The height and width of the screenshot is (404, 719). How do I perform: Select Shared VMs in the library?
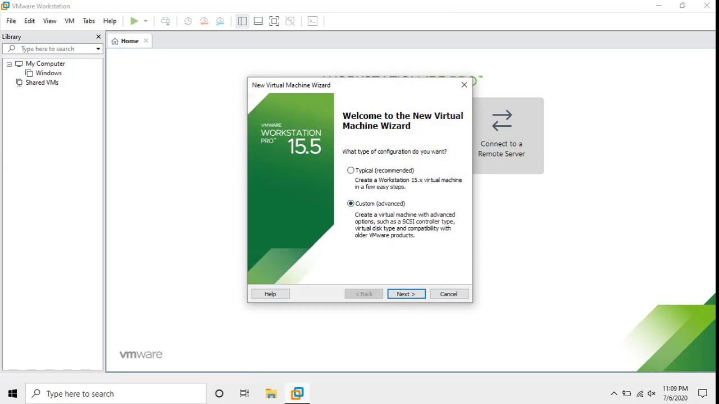coord(42,82)
